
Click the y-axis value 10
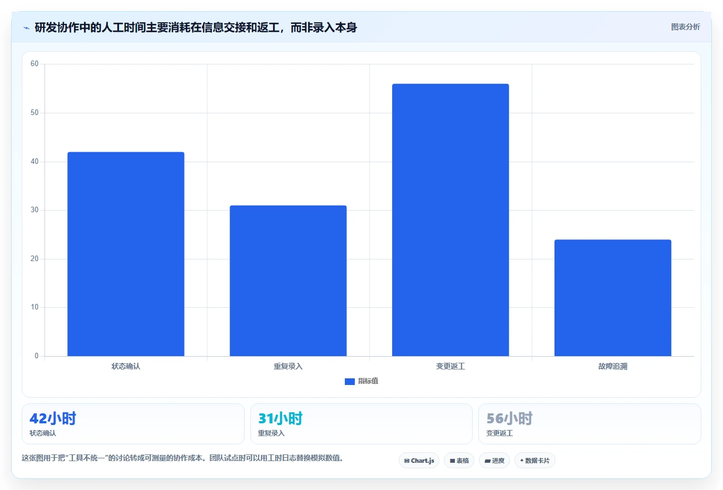(34, 307)
